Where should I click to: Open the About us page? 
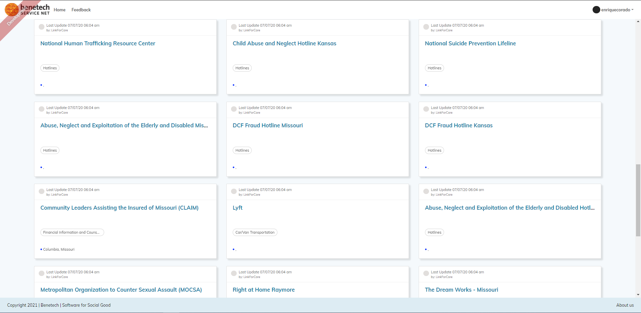click(x=625, y=305)
